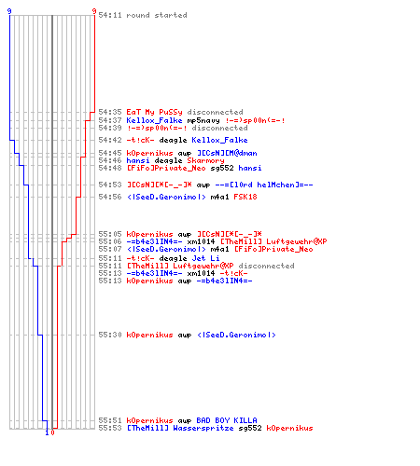Select victim name '][CsN][M@dman'

227,153
